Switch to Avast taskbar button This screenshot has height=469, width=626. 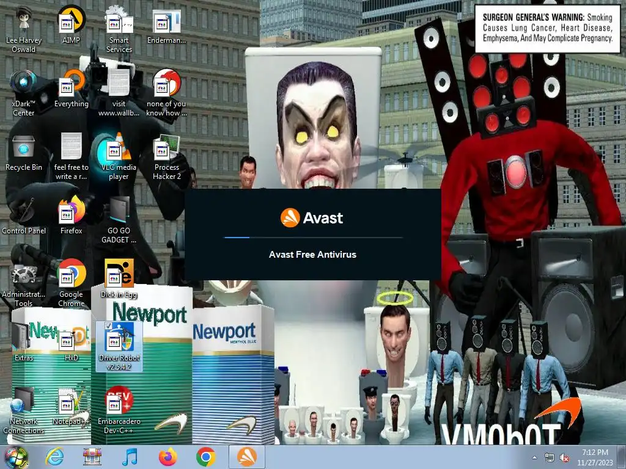coord(247,457)
